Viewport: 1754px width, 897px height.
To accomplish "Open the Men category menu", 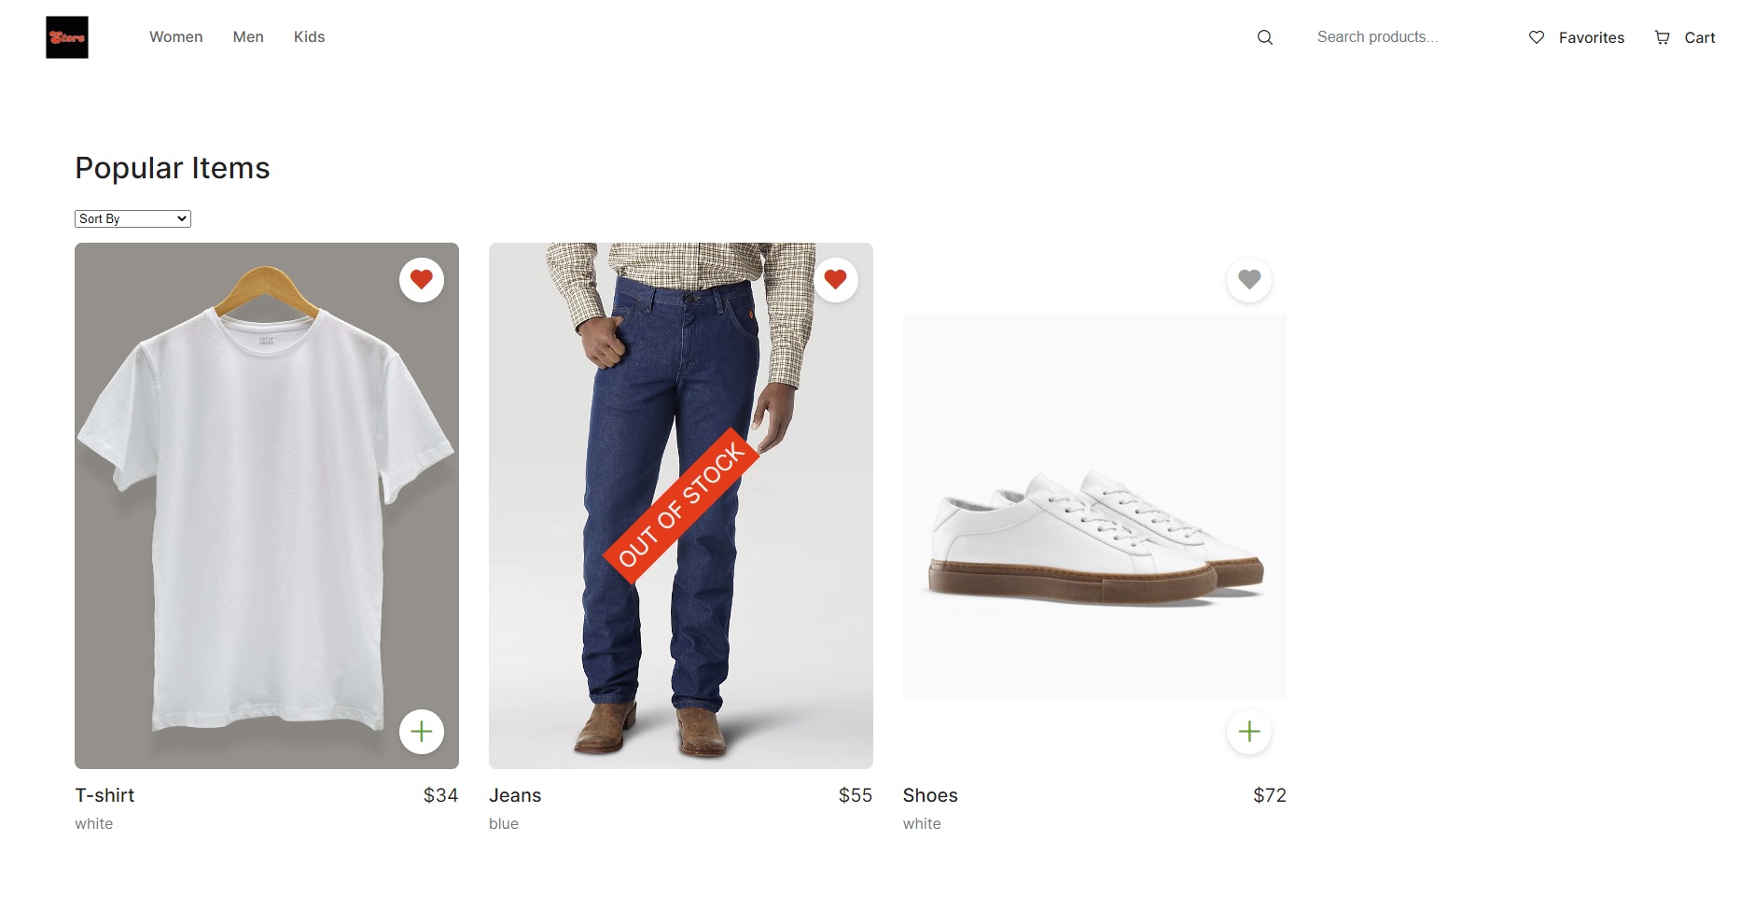I will tap(248, 37).
